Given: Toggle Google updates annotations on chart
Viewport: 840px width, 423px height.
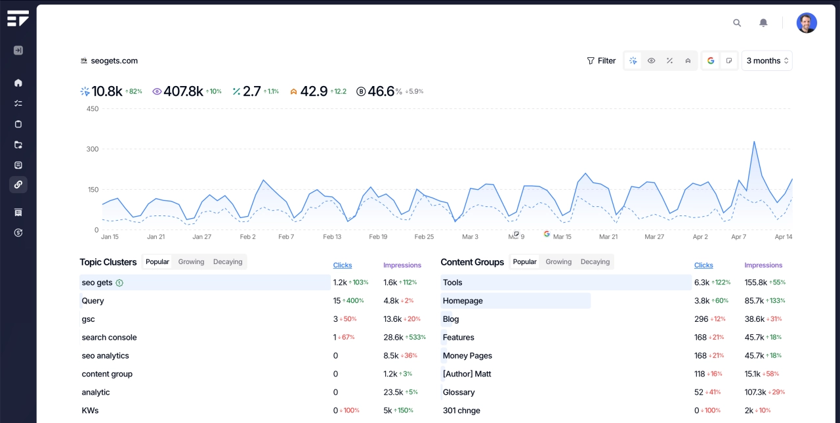Looking at the screenshot, I should [711, 60].
